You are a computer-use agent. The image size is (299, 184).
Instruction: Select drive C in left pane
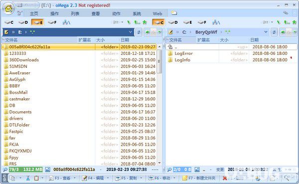[9, 22]
